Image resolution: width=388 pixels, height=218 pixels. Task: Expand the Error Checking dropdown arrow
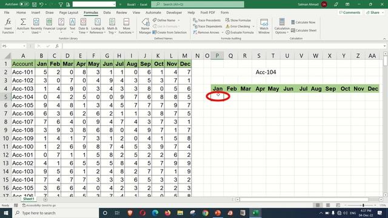pyautogui.click(x=253, y=26)
